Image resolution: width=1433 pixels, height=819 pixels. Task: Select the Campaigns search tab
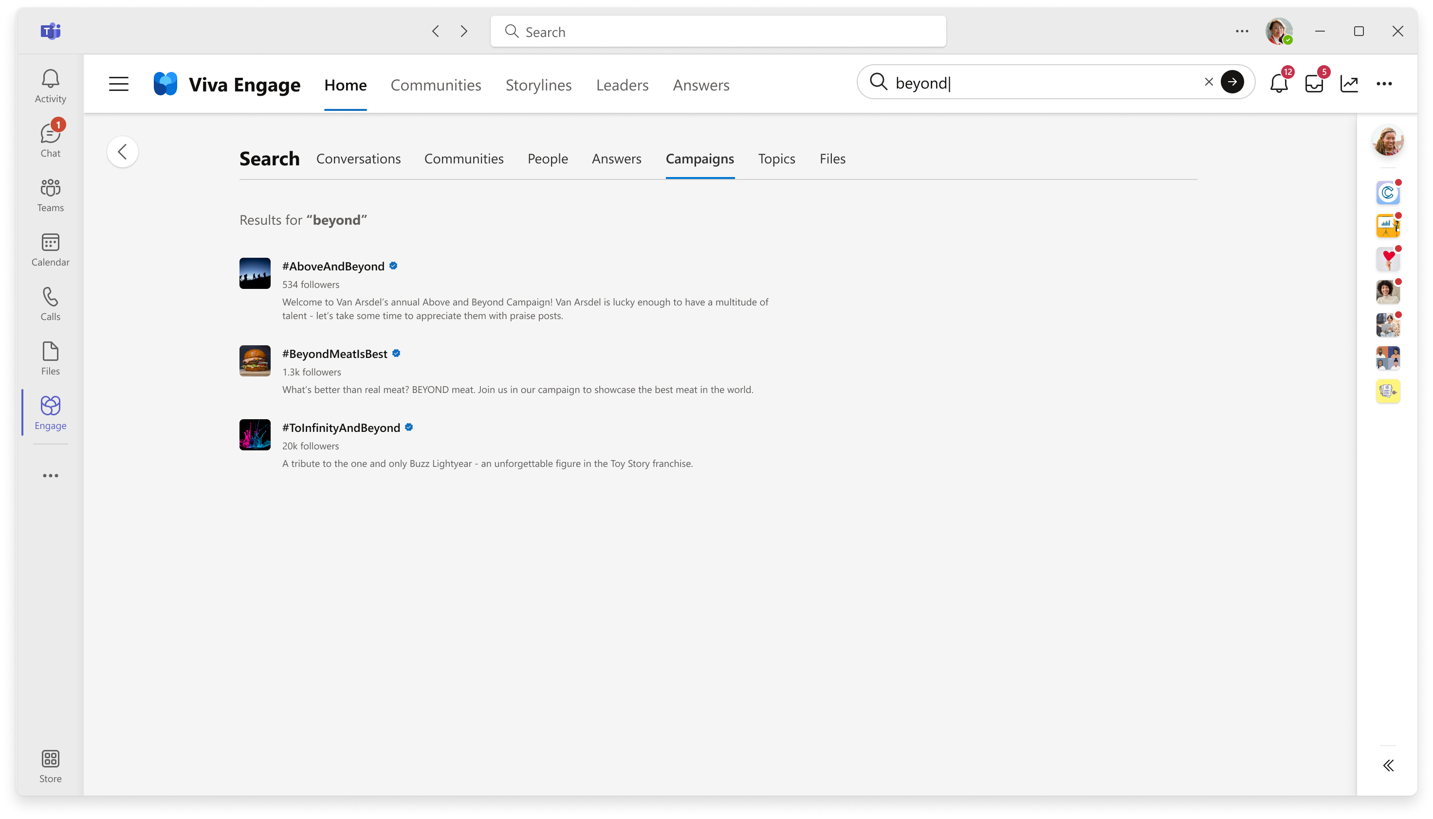coord(700,158)
